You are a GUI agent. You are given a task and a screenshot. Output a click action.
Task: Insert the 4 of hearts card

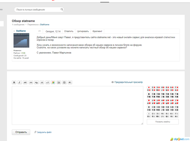tap(163, 101)
